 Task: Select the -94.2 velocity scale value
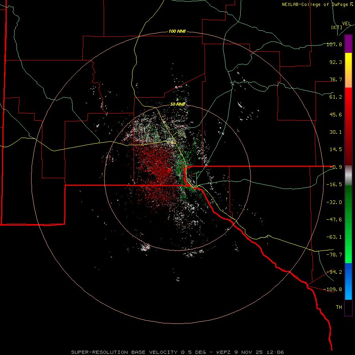334,272
